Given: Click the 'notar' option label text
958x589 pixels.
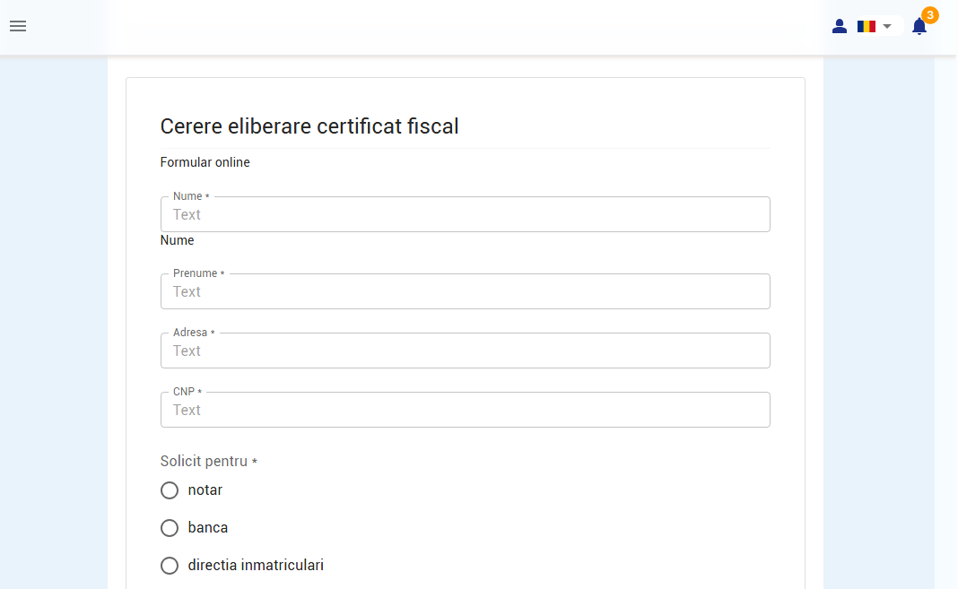Looking at the screenshot, I should click(205, 490).
